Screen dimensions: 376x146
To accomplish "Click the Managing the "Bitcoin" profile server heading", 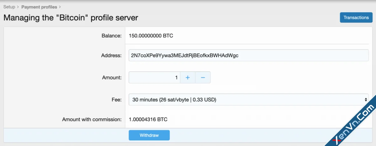I will [71, 17].
